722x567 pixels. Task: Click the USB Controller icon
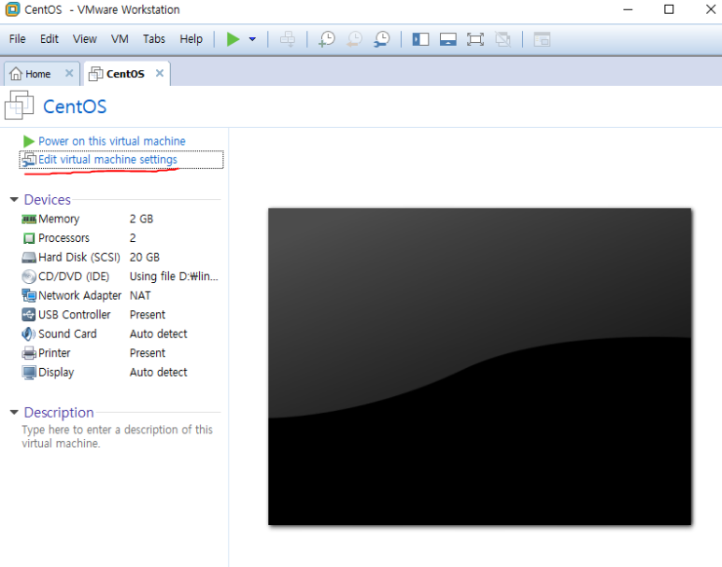pyautogui.click(x=29, y=315)
